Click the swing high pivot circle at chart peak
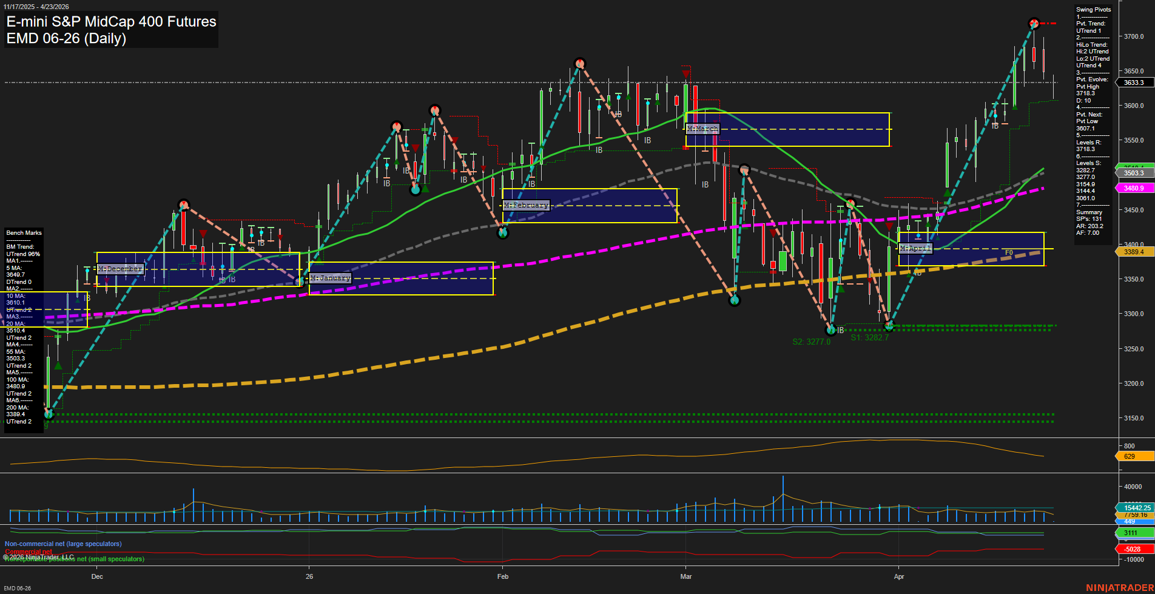This screenshot has height=594, width=1155. click(1033, 24)
